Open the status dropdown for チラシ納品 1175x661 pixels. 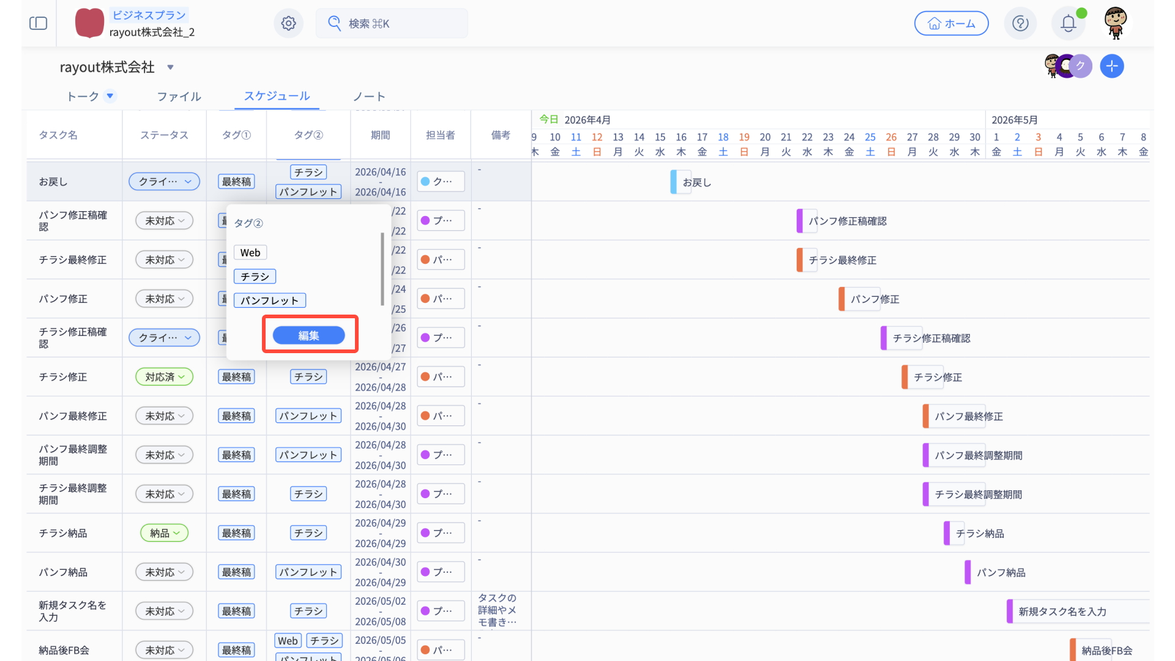(x=164, y=533)
